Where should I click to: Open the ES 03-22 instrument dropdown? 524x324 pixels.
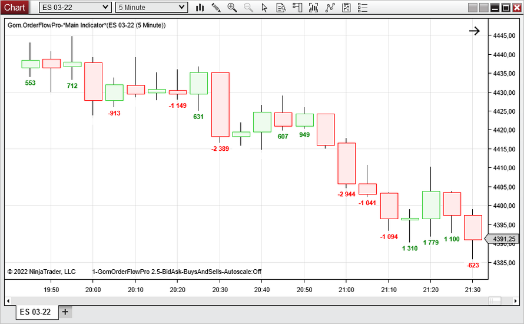tap(75, 7)
